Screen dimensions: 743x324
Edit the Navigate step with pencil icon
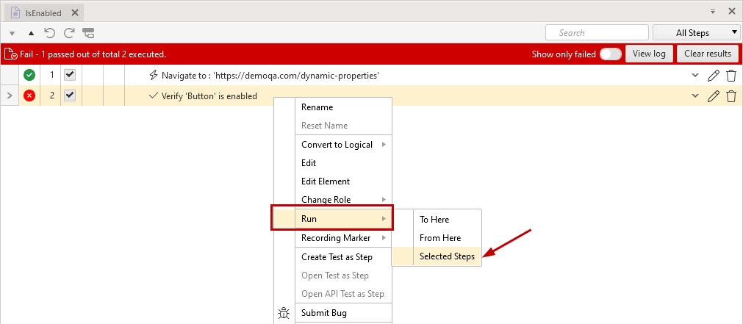coord(713,76)
